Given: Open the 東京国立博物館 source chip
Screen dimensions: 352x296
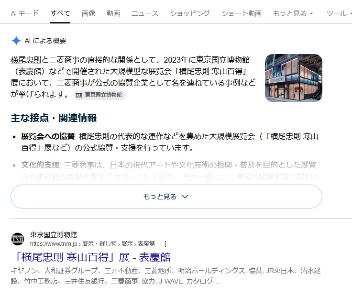Looking at the screenshot, I should coord(100,95).
